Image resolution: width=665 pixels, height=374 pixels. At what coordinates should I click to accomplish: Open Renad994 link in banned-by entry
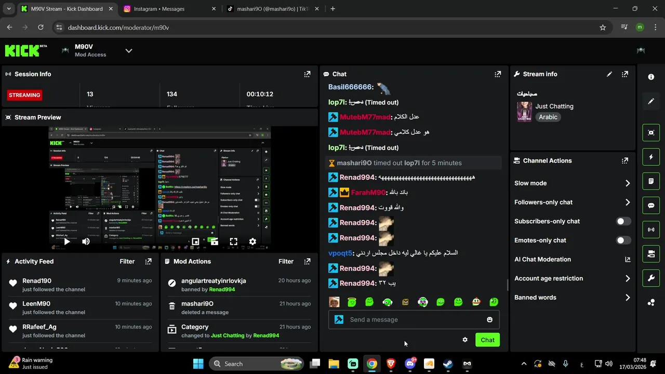(222, 289)
